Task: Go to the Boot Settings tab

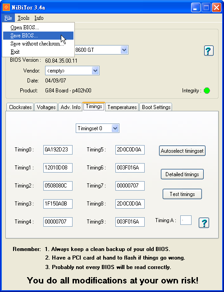Action: click(x=156, y=107)
